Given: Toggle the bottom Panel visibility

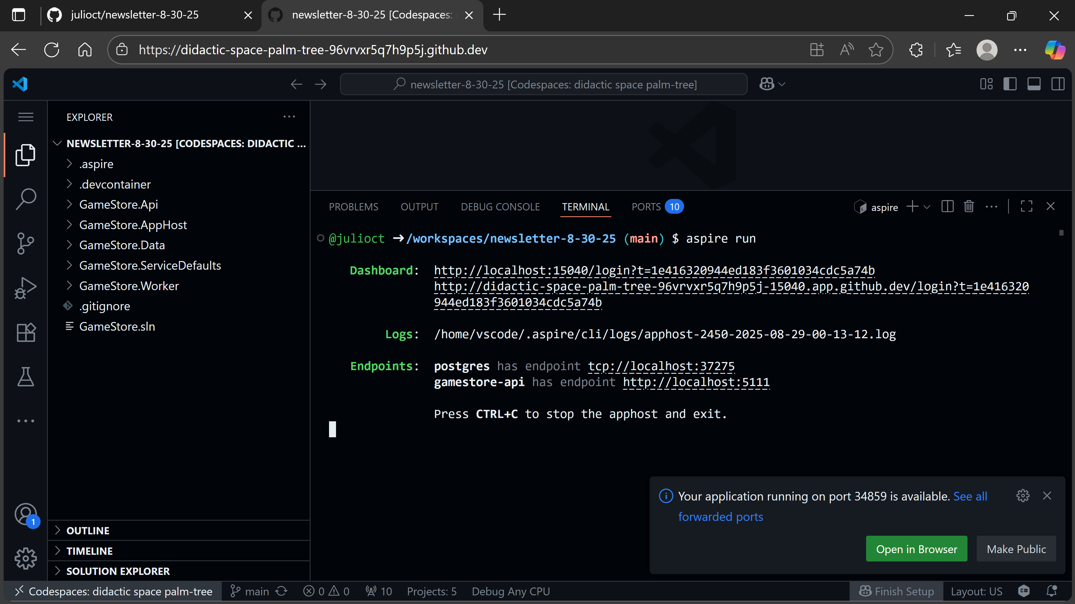Looking at the screenshot, I should (1034, 84).
